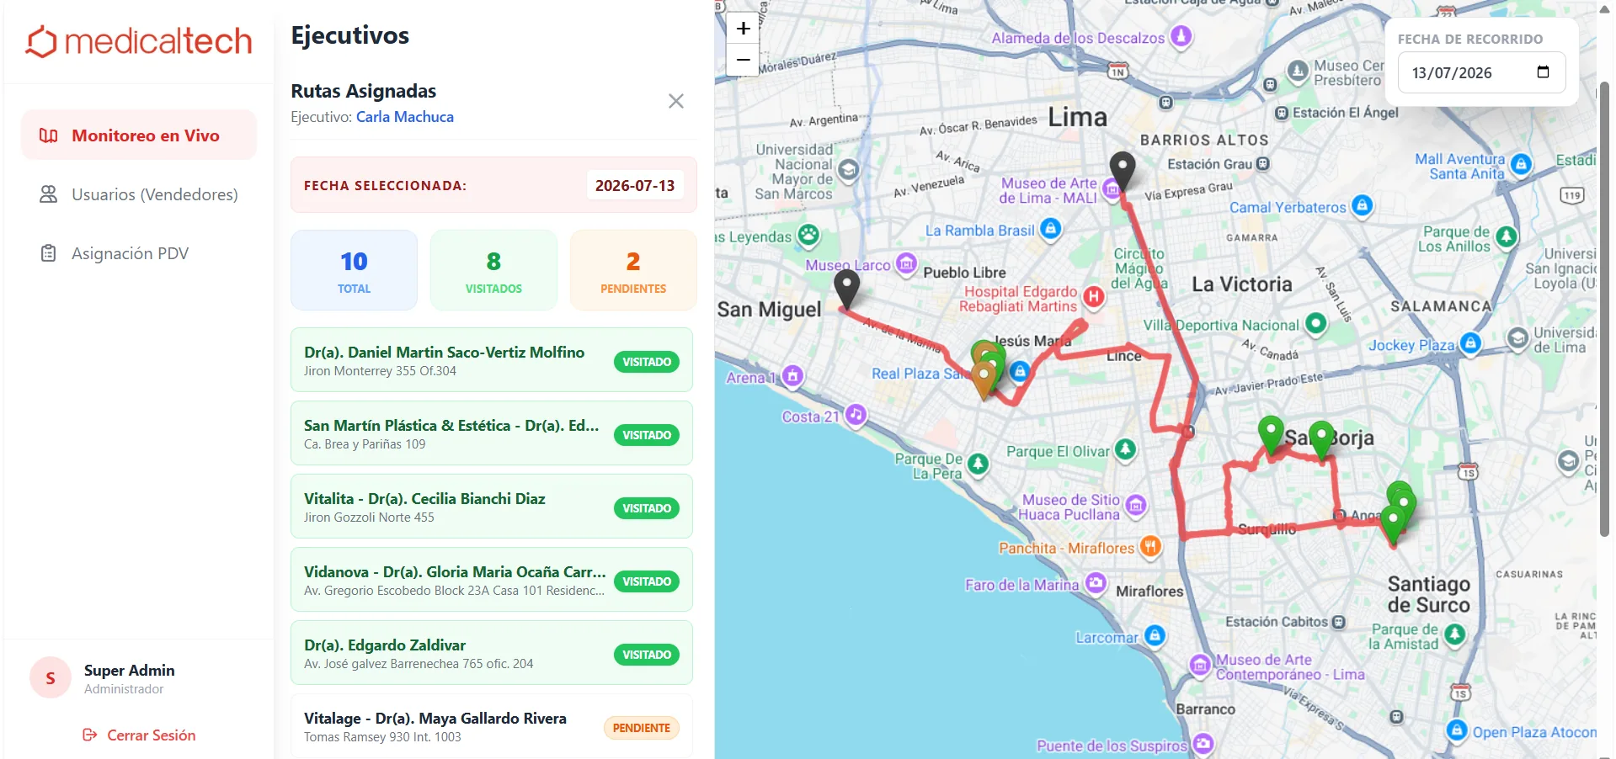Image resolution: width=1616 pixels, height=759 pixels.
Task: Click the 2026-07-13 selected date value
Action: point(635,185)
